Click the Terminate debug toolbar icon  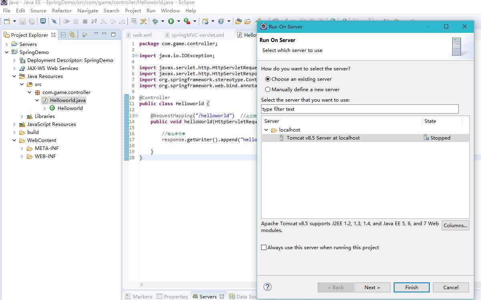85,21
